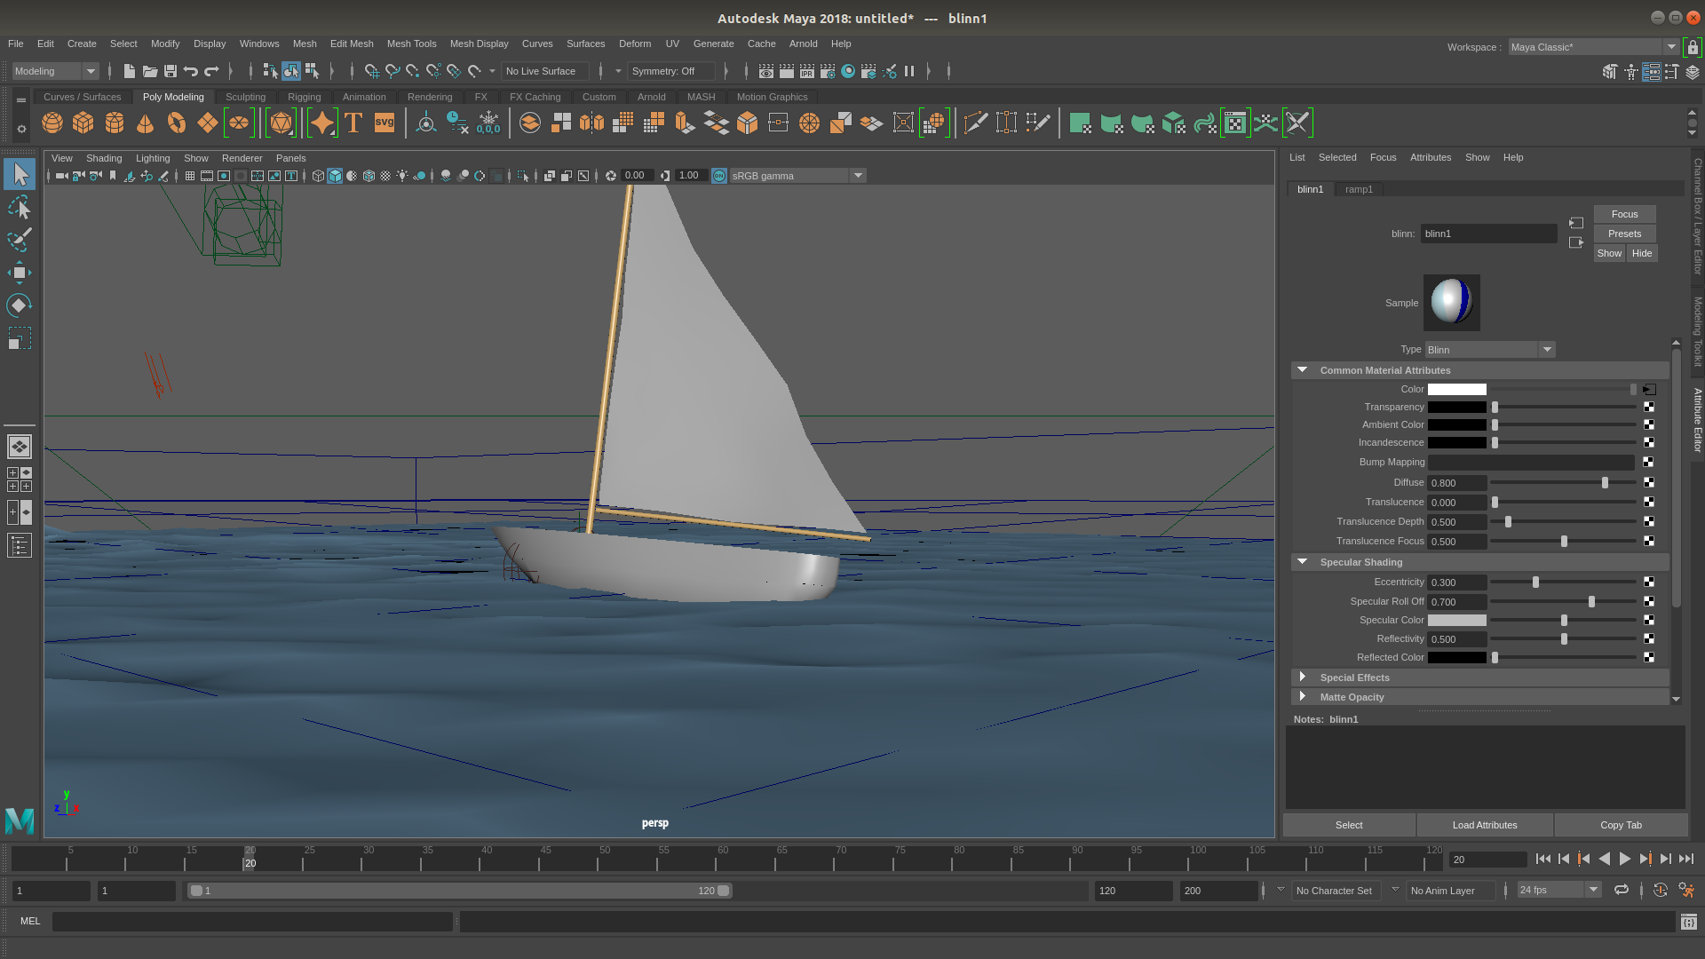This screenshot has height=959, width=1705.
Task: Click the Save scene icon
Action: point(170,71)
